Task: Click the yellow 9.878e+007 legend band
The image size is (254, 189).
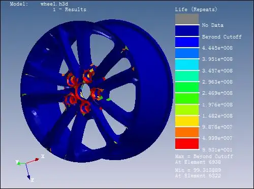Action: (187, 121)
